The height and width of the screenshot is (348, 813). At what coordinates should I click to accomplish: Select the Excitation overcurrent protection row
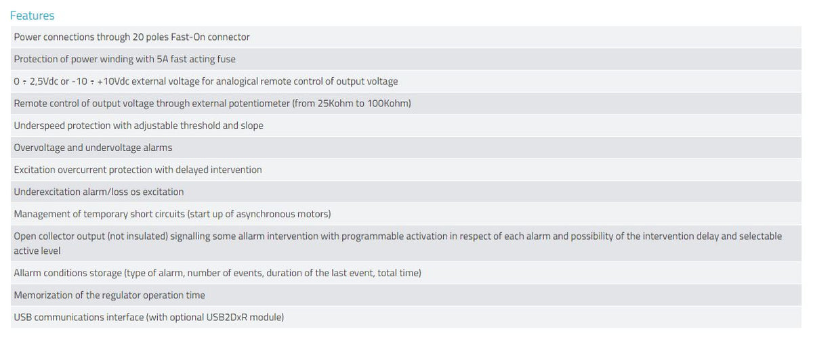(138, 170)
